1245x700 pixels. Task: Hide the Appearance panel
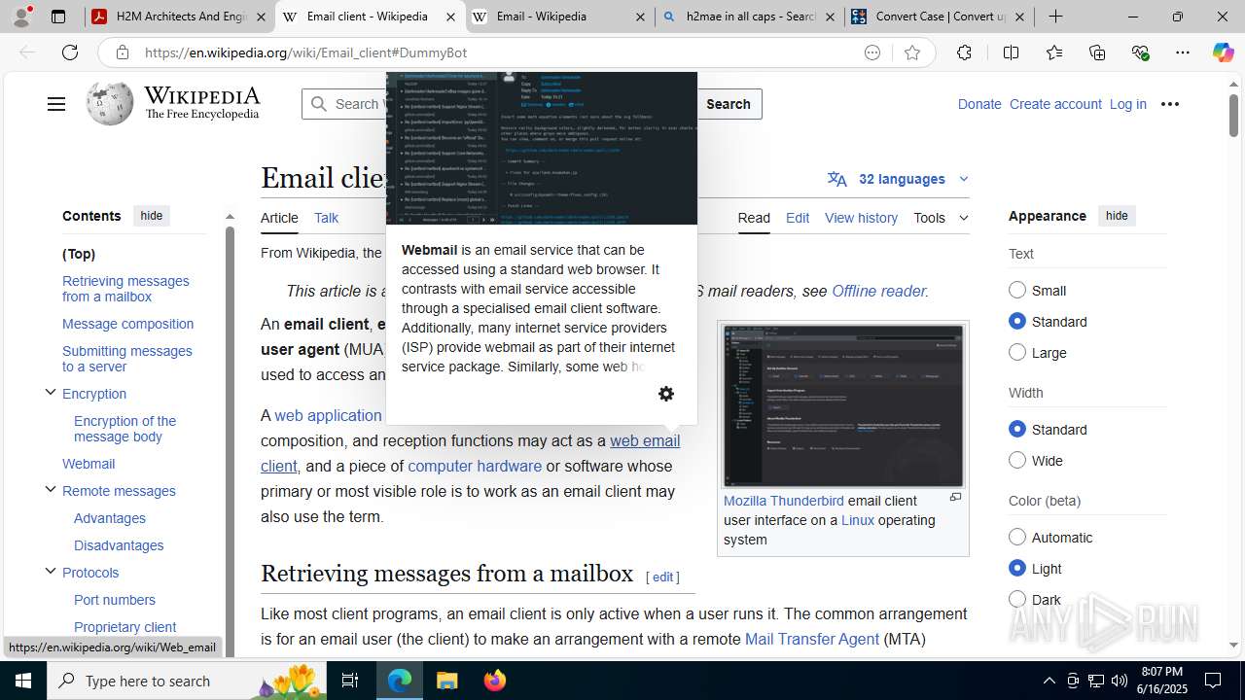coord(1117,216)
